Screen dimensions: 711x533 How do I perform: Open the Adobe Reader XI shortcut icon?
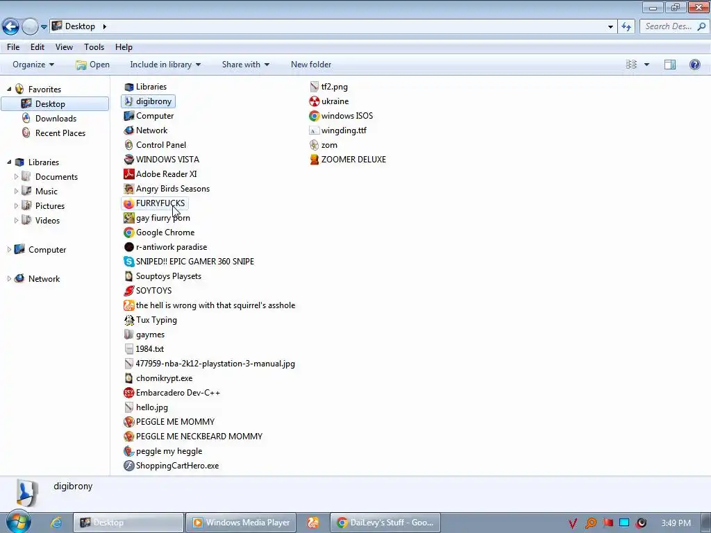click(128, 174)
